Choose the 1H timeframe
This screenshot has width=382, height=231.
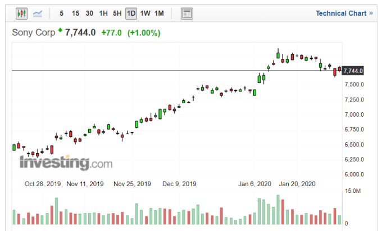(103, 13)
